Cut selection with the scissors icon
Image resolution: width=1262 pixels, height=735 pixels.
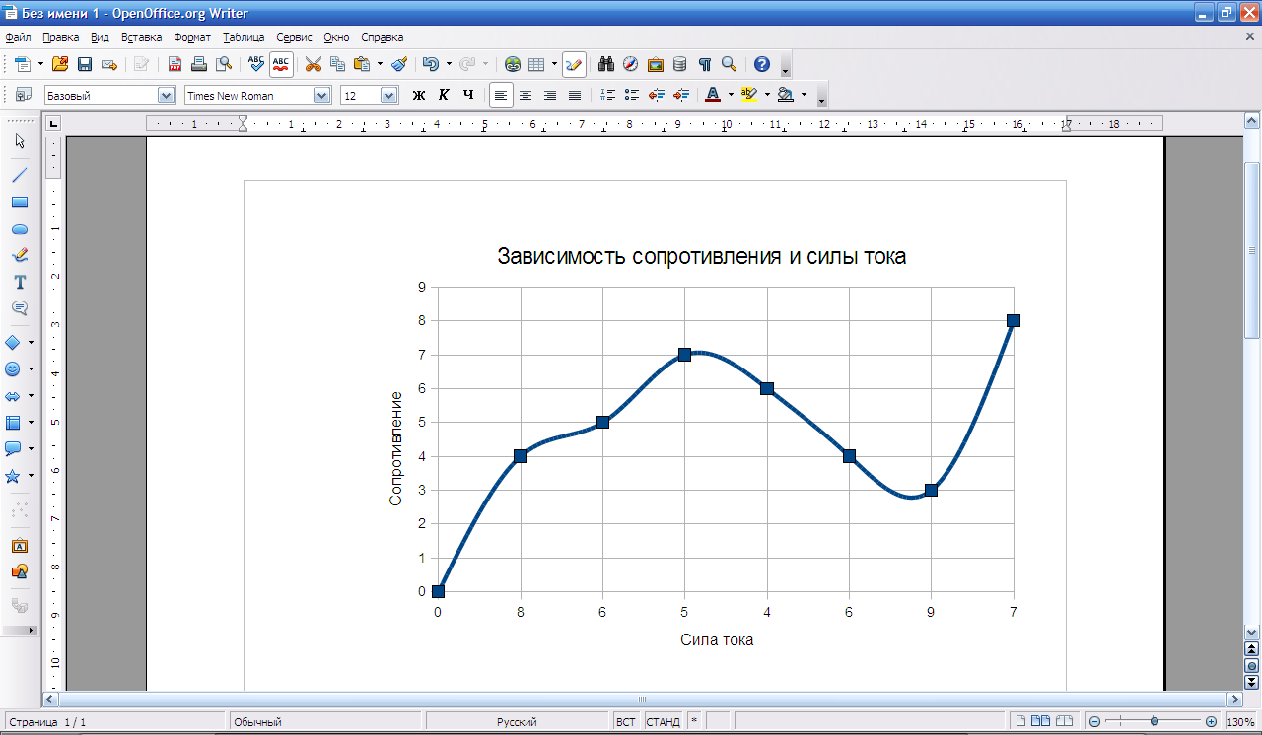(314, 64)
